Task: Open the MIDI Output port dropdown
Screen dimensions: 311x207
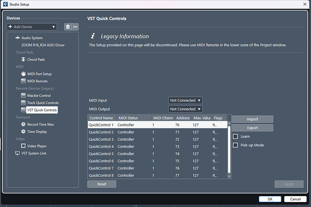Action: (x=185, y=109)
